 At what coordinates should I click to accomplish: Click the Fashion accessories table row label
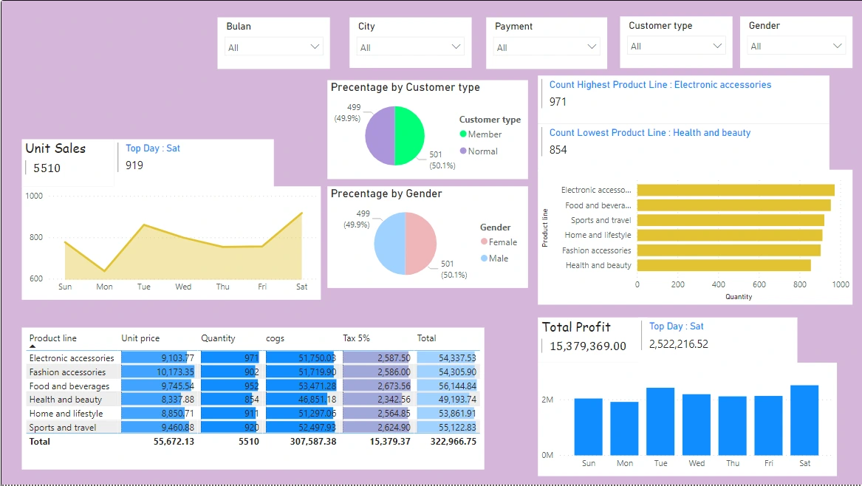(67, 372)
